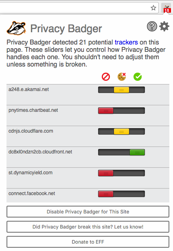This screenshot has width=173, height=251.
Task: Click the red slider handle for pnytimes.chartbeat.net
Action: pyautogui.click(x=106, y=111)
